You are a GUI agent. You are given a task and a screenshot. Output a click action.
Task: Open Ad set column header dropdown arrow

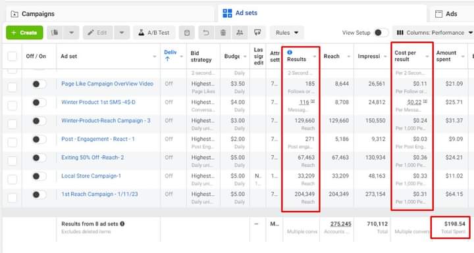155,57
